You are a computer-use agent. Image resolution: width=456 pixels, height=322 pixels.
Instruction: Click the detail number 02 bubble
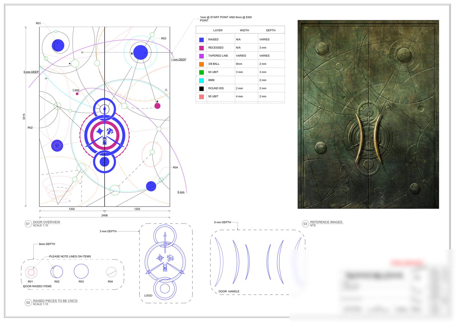coord(28,303)
